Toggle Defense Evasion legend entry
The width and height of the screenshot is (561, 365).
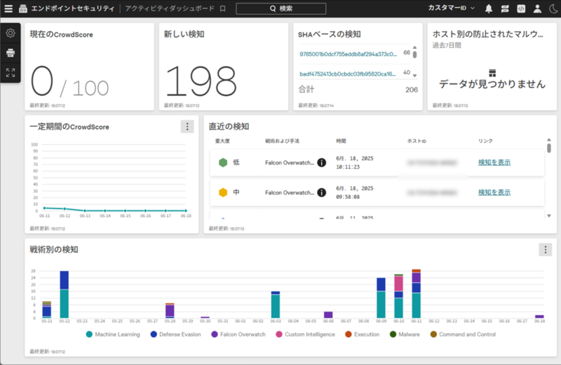point(176,334)
